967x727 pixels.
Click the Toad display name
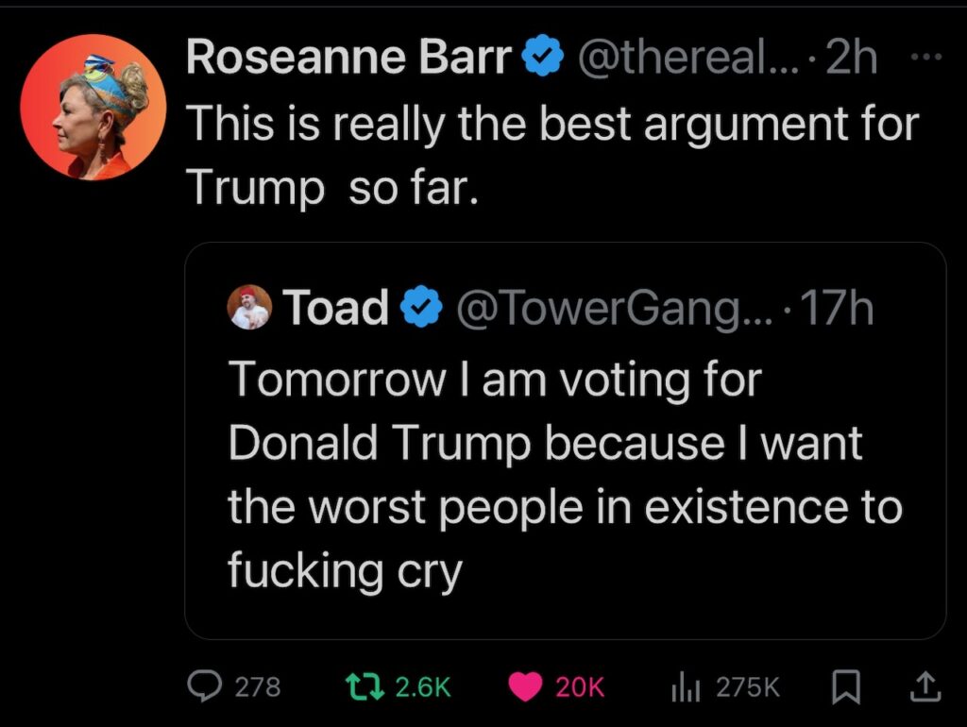coord(336,308)
